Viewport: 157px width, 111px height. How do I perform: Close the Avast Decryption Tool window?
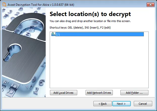coord(150,5)
